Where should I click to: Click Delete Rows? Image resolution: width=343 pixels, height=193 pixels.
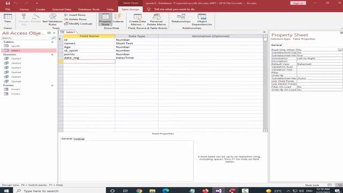pyautogui.click(x=76, y=19)
